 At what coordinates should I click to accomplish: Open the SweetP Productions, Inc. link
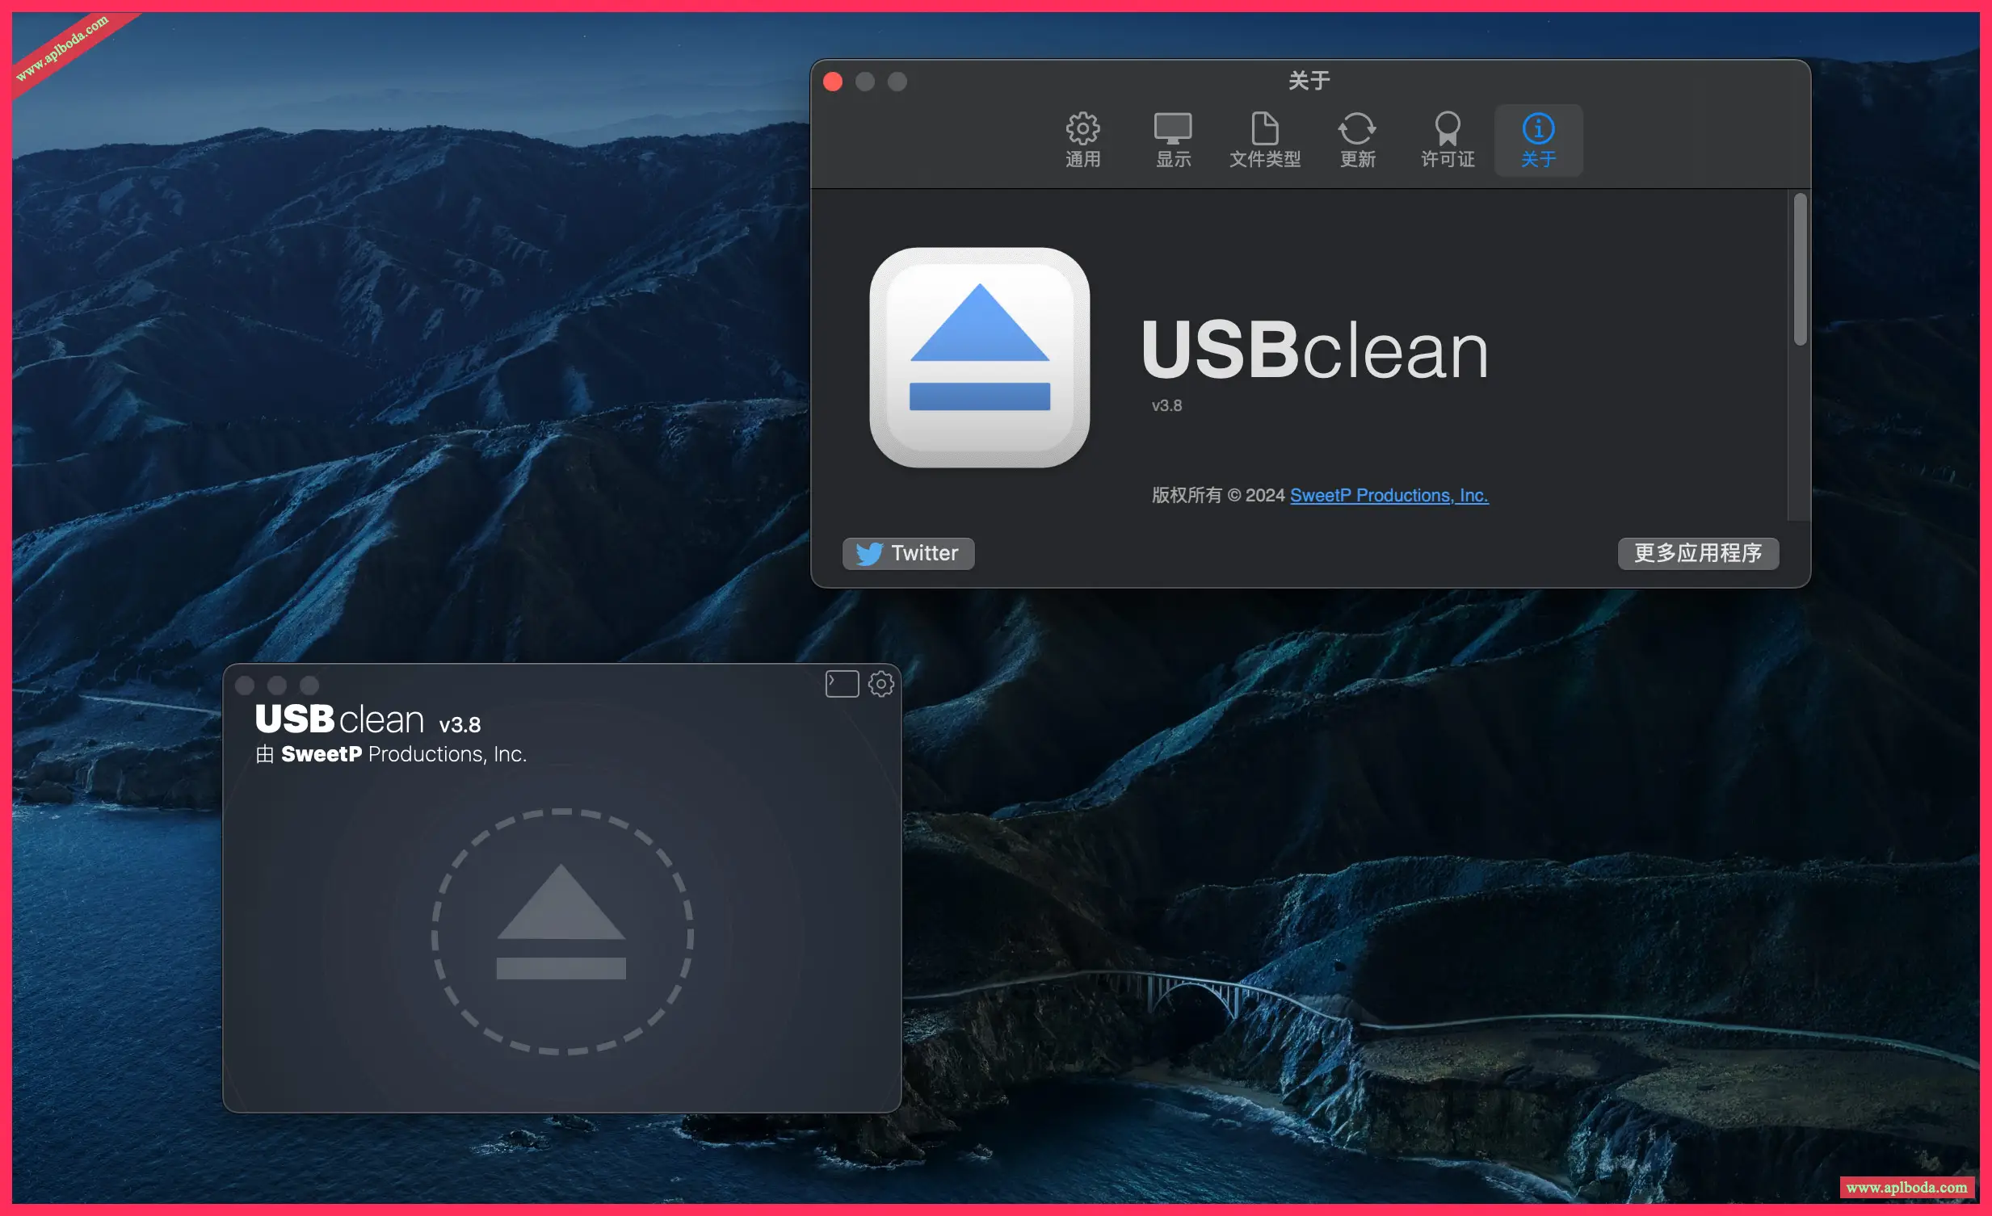[1388, 495]
